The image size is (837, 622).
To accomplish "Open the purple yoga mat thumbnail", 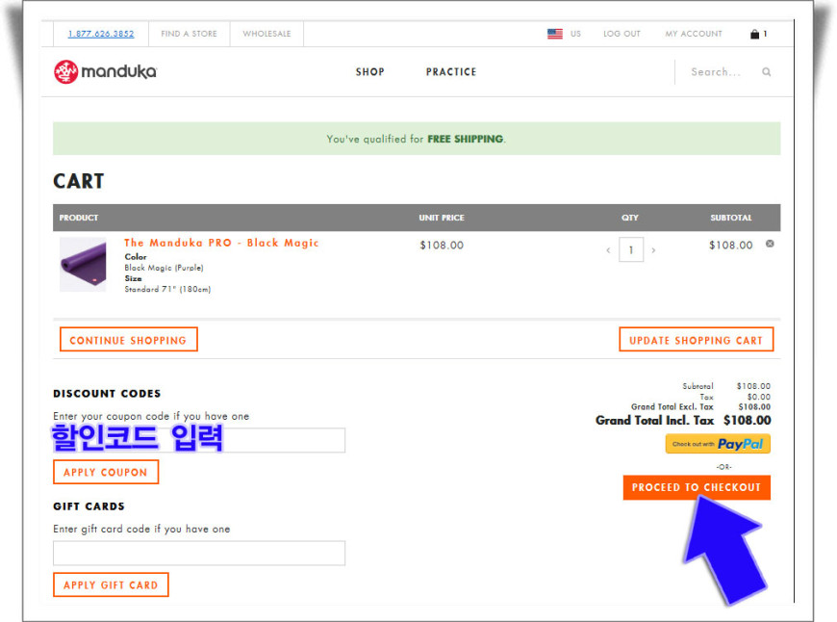I will [83, 265].
